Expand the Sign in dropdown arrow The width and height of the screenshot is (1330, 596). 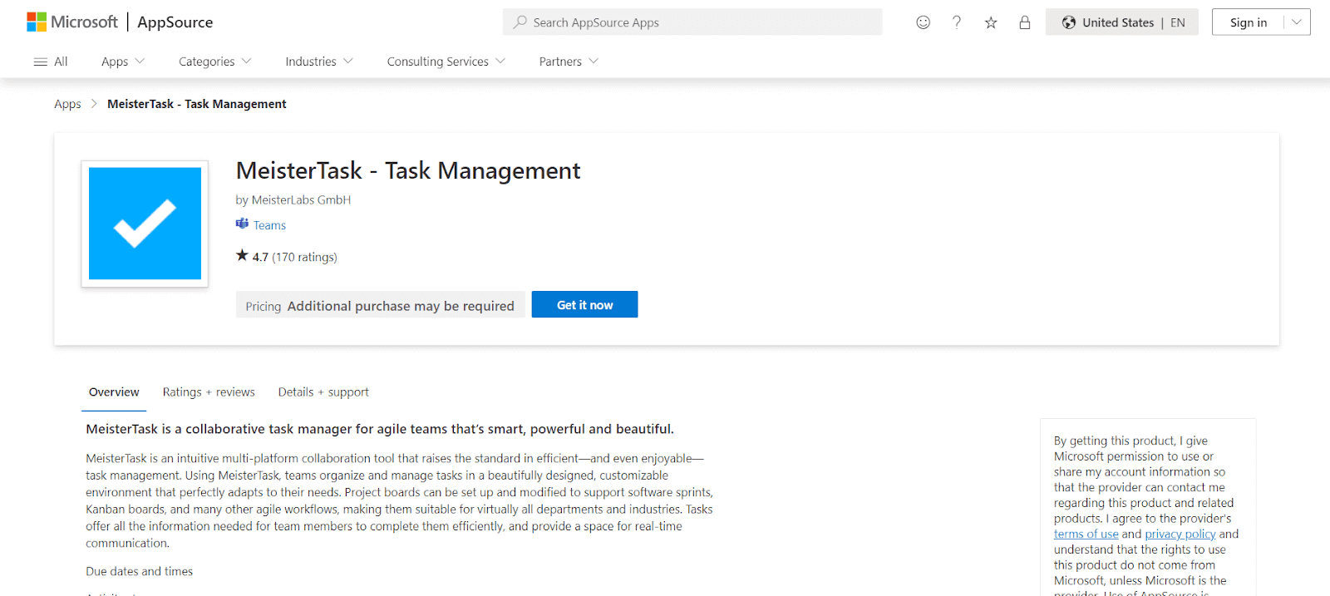click(x=1297, y=22)
